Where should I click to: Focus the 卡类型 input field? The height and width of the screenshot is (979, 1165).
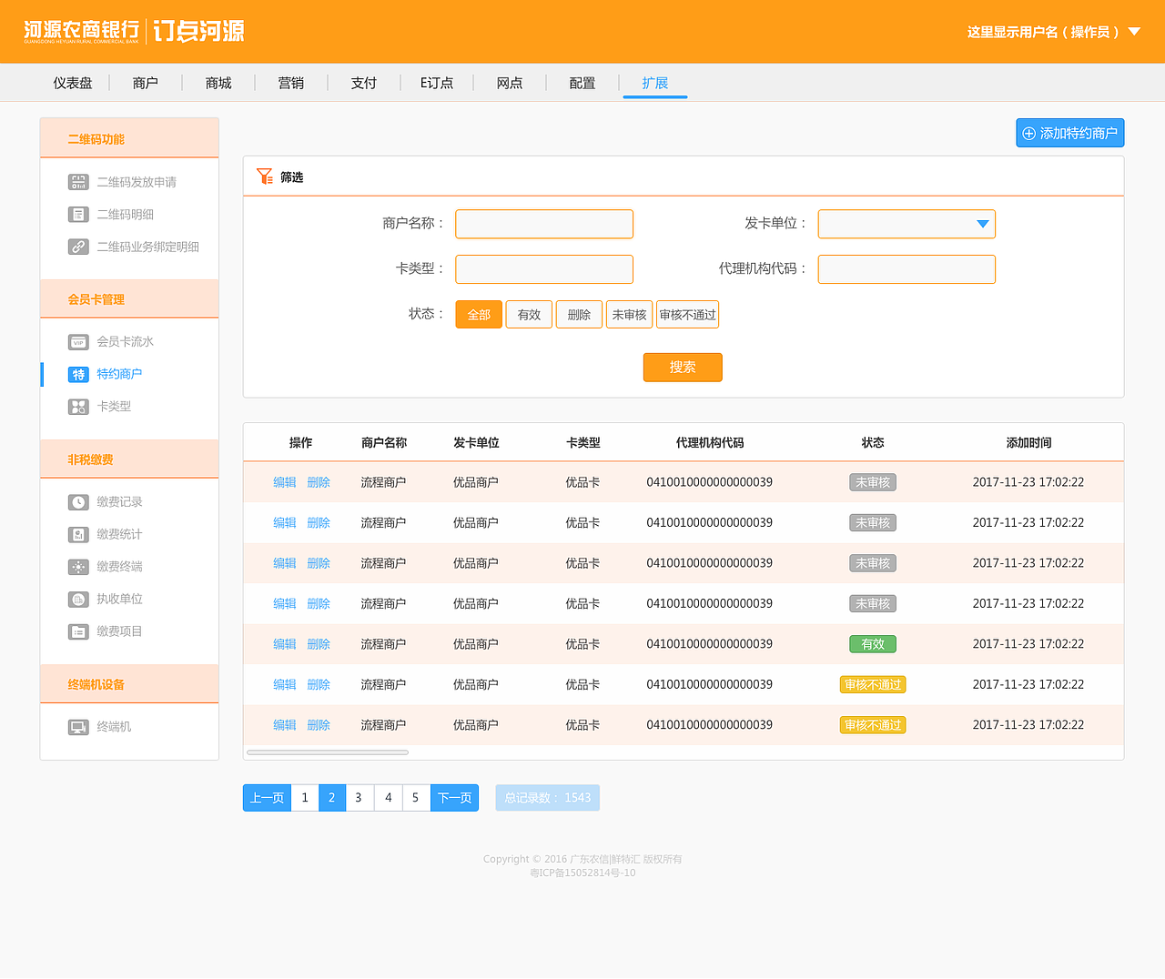tap(544, 269)
